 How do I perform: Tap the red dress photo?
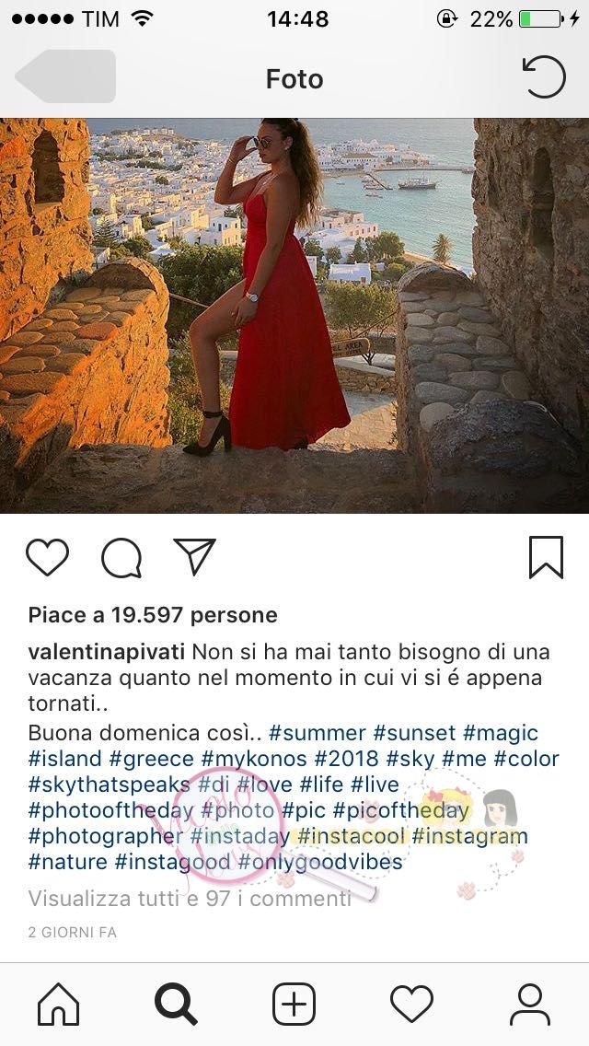click(x=294, y=316)
